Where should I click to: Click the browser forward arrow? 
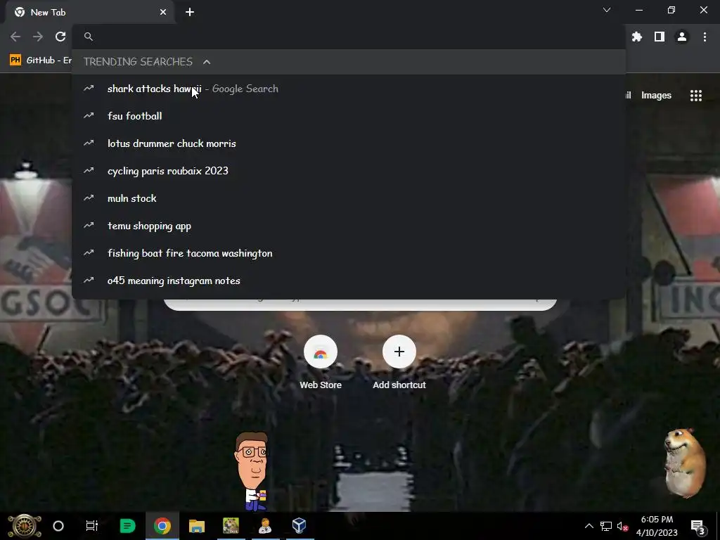(38, 37)
